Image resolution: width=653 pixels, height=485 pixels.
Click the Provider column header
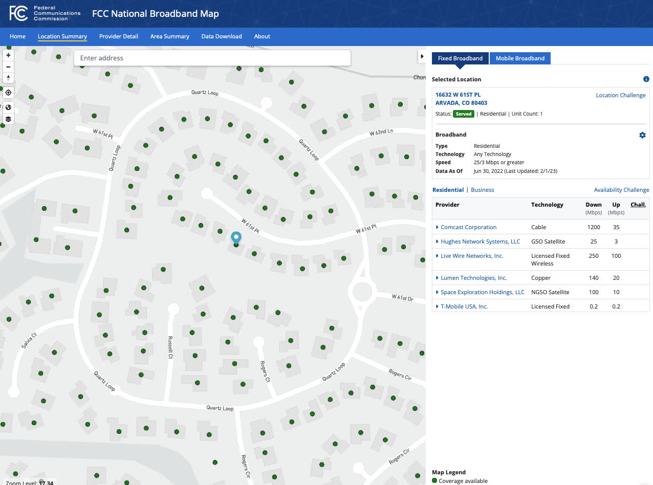tap(447, 205)
